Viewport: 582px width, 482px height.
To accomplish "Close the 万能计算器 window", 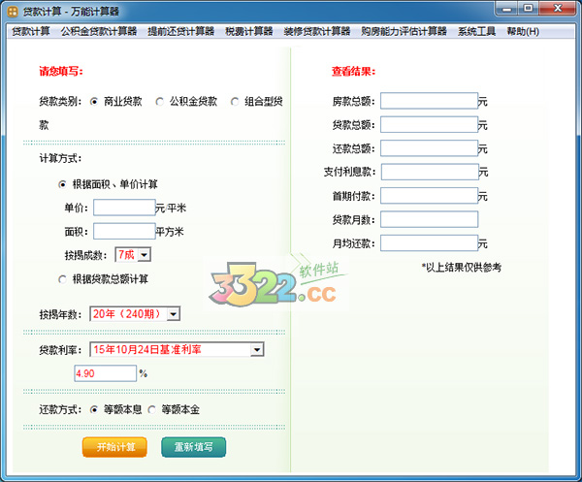I will tap(558, 9).
